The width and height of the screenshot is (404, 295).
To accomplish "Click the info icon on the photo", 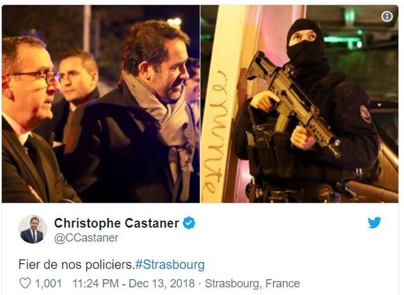I will [x=387, y=17].
